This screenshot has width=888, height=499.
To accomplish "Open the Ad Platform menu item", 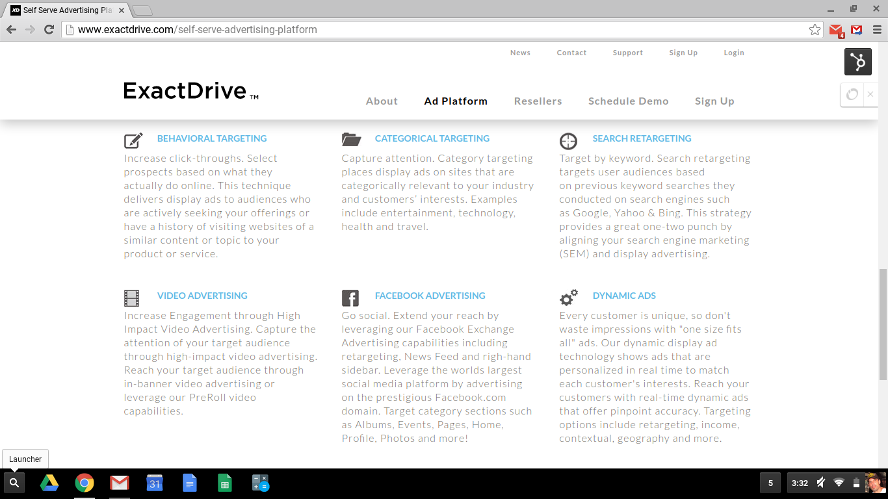I will (456, 101).
